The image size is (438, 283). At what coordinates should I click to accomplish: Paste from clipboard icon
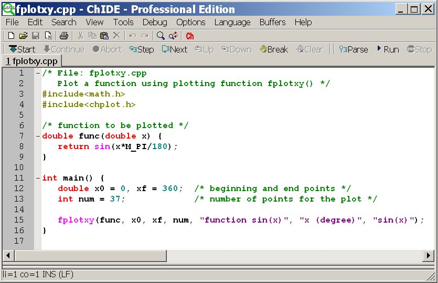tap(104, 36)
